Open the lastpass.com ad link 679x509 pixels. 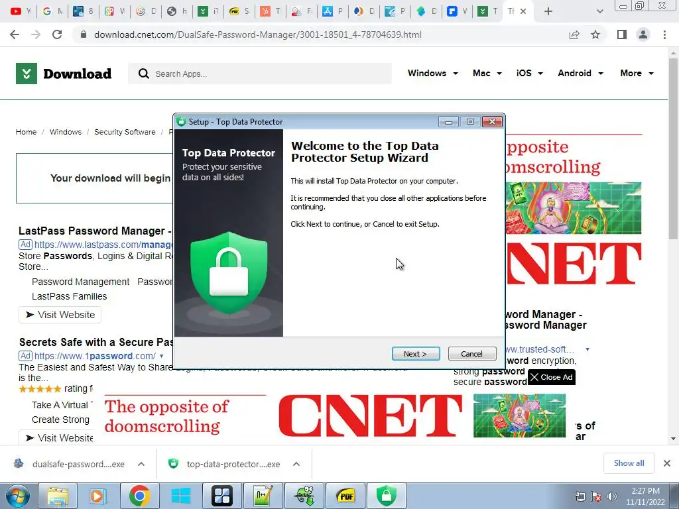[x=104, y=245]
